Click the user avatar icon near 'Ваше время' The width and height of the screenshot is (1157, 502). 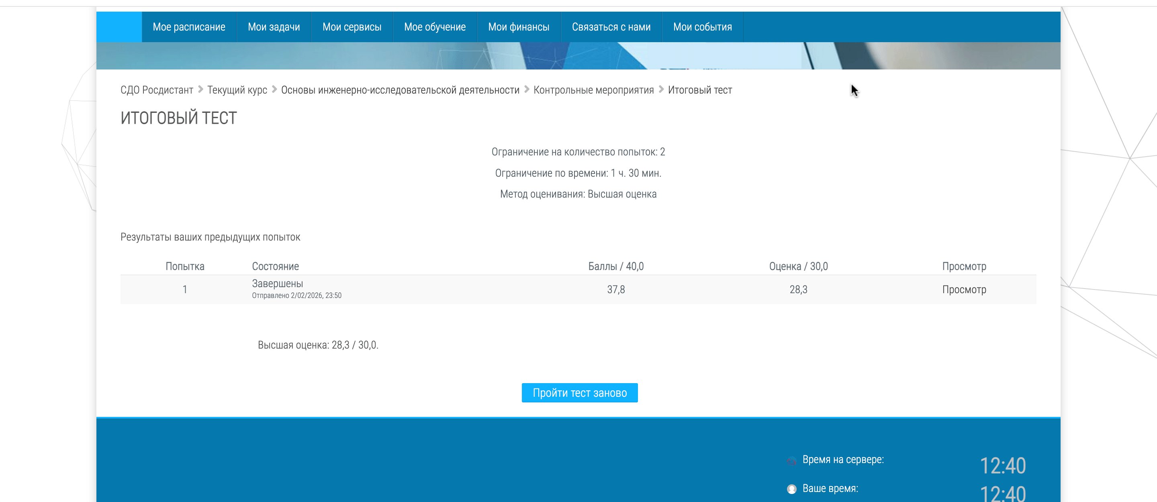[x=791, y=489]
